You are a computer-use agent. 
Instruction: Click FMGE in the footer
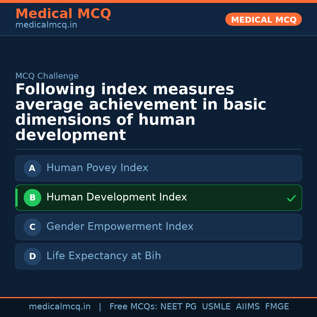(277, 307)
